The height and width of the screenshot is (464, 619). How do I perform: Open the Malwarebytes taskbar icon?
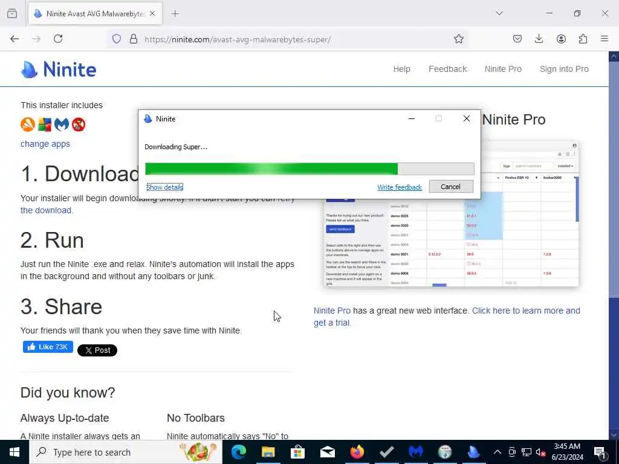(416, 452)
